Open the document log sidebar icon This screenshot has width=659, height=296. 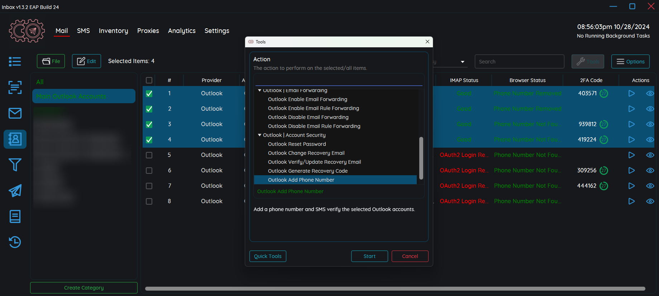(x=15, y=216)
